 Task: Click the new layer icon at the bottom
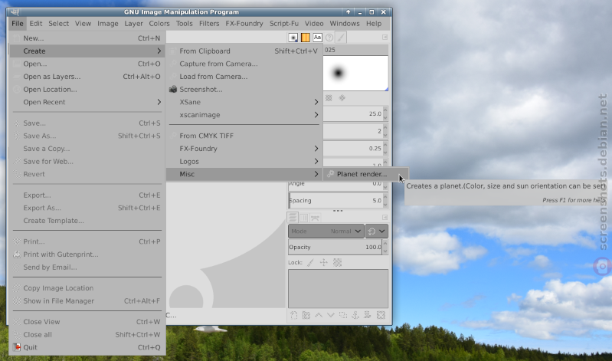point(293,315)
